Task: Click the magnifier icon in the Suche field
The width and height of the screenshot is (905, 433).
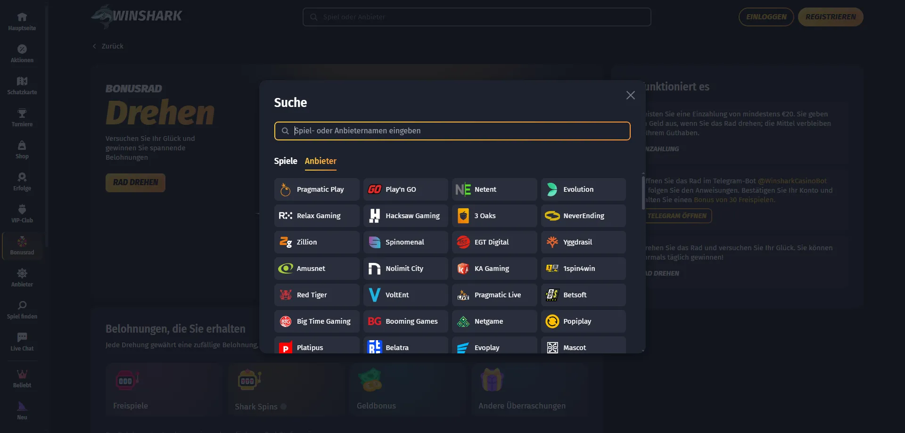Action: click(x=285, y=131)
